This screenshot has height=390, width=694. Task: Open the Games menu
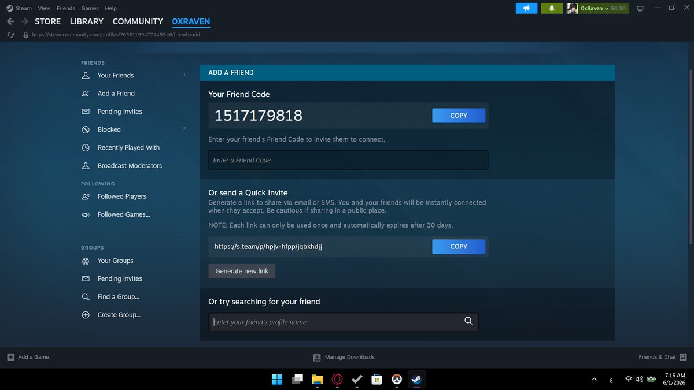[90, 8]
